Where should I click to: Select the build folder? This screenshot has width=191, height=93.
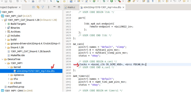tap(13, 40)
